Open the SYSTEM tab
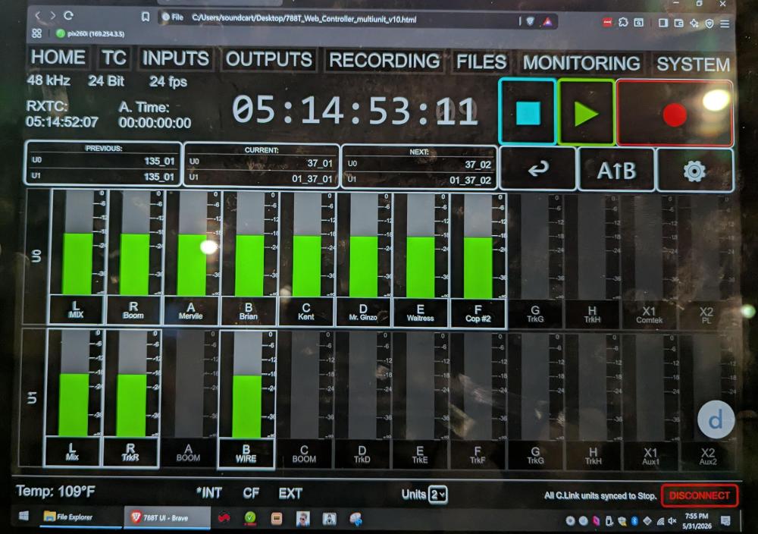 pyautogui.click(x=694, y=64)
